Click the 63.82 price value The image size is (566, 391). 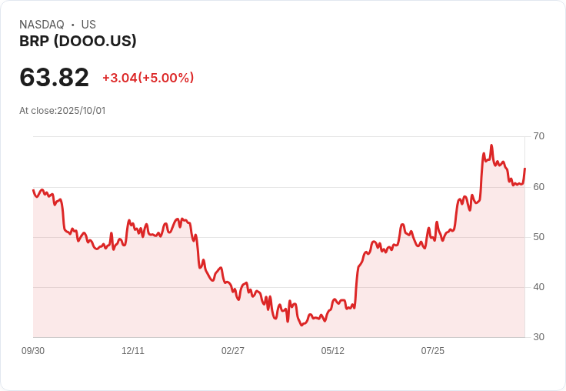point(54,77)
